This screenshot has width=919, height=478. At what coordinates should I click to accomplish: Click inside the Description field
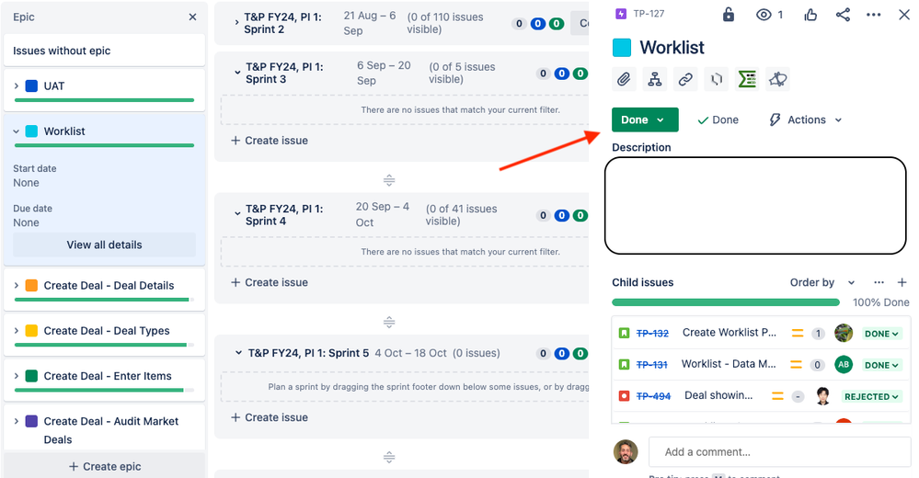click(x=755, y=206)
